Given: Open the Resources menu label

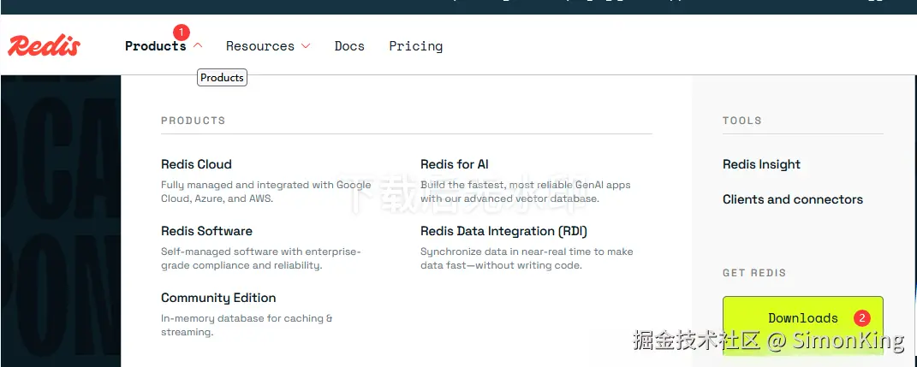Looking at the screenshot, I should click(259, 46).
